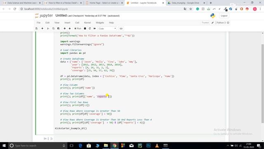Click the Python logo icon
The width and height of the screenshot is (264, 149).
[x=213, y=16]
